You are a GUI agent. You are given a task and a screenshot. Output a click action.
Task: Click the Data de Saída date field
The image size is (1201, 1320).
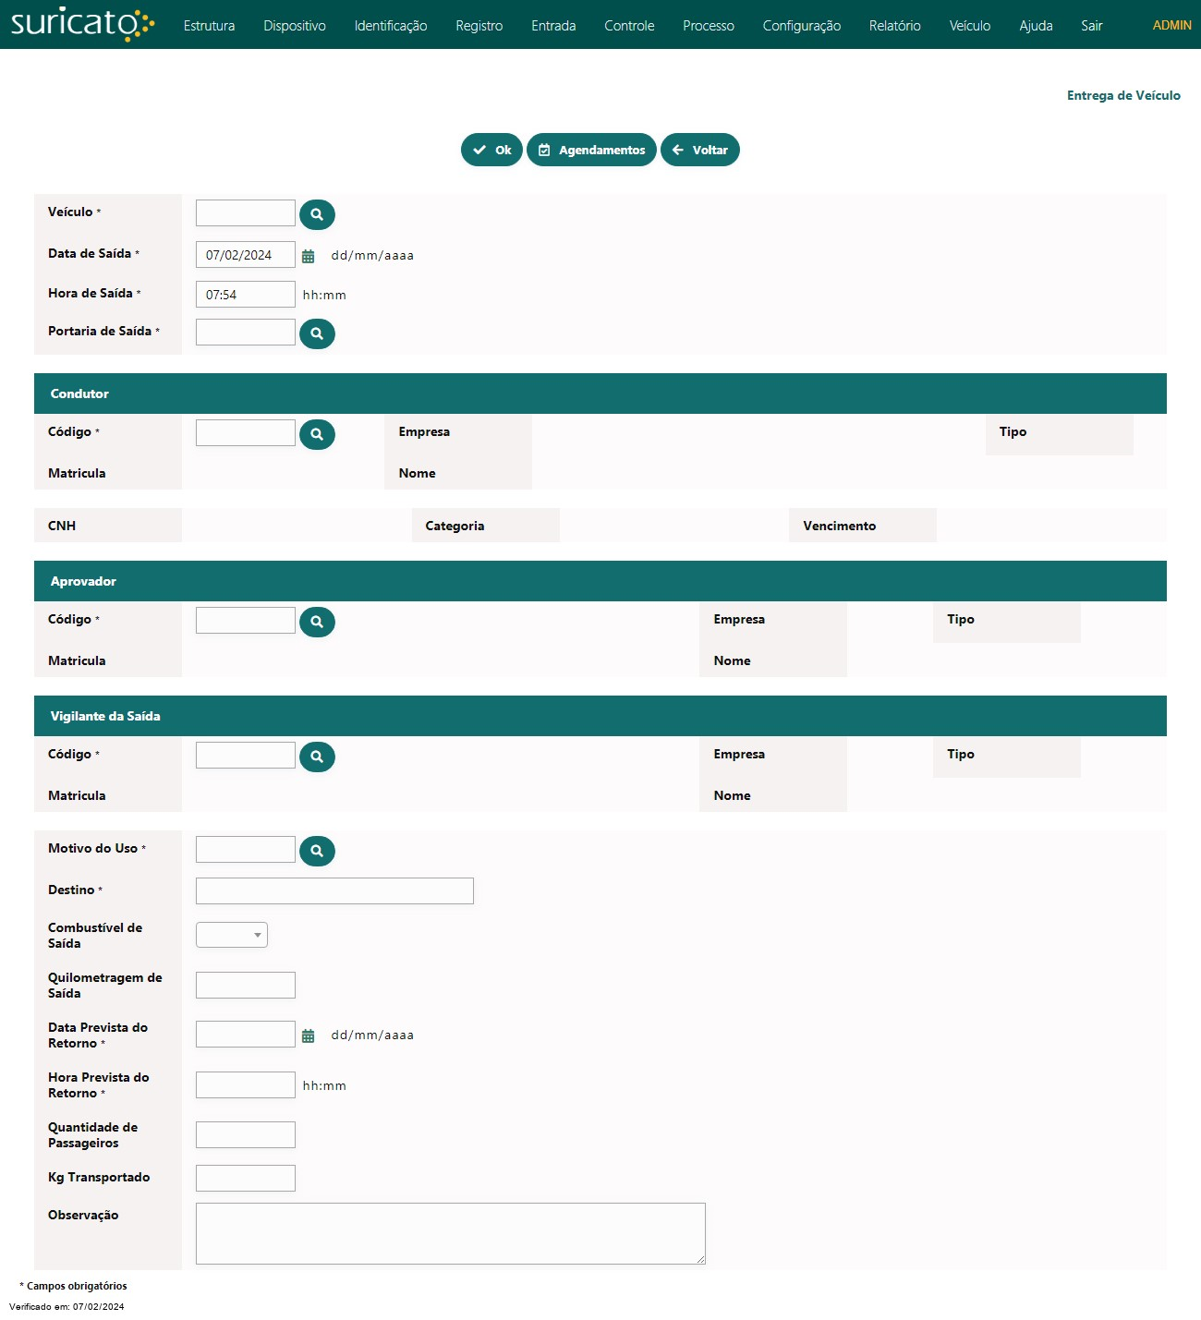click(x=246, y=255)
